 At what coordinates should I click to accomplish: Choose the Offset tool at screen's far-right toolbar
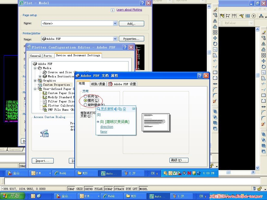[x=264, y=49]
